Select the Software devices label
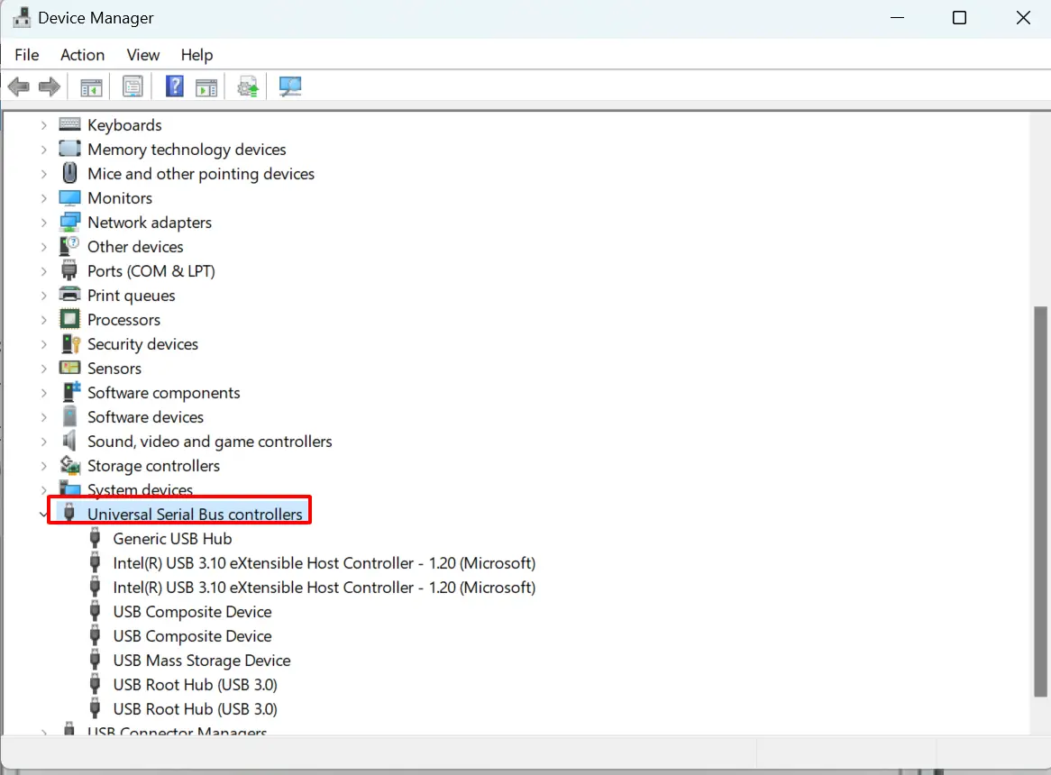 (x=145, y=416)
